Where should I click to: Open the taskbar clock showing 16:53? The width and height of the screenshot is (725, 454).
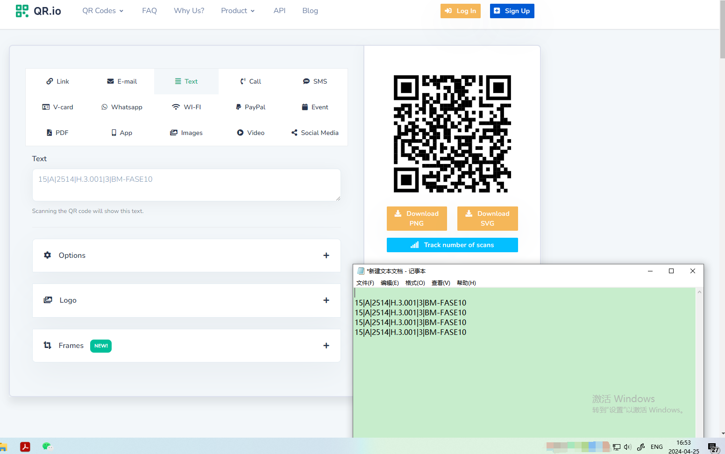pyautogui.click(x=683, y=447)
